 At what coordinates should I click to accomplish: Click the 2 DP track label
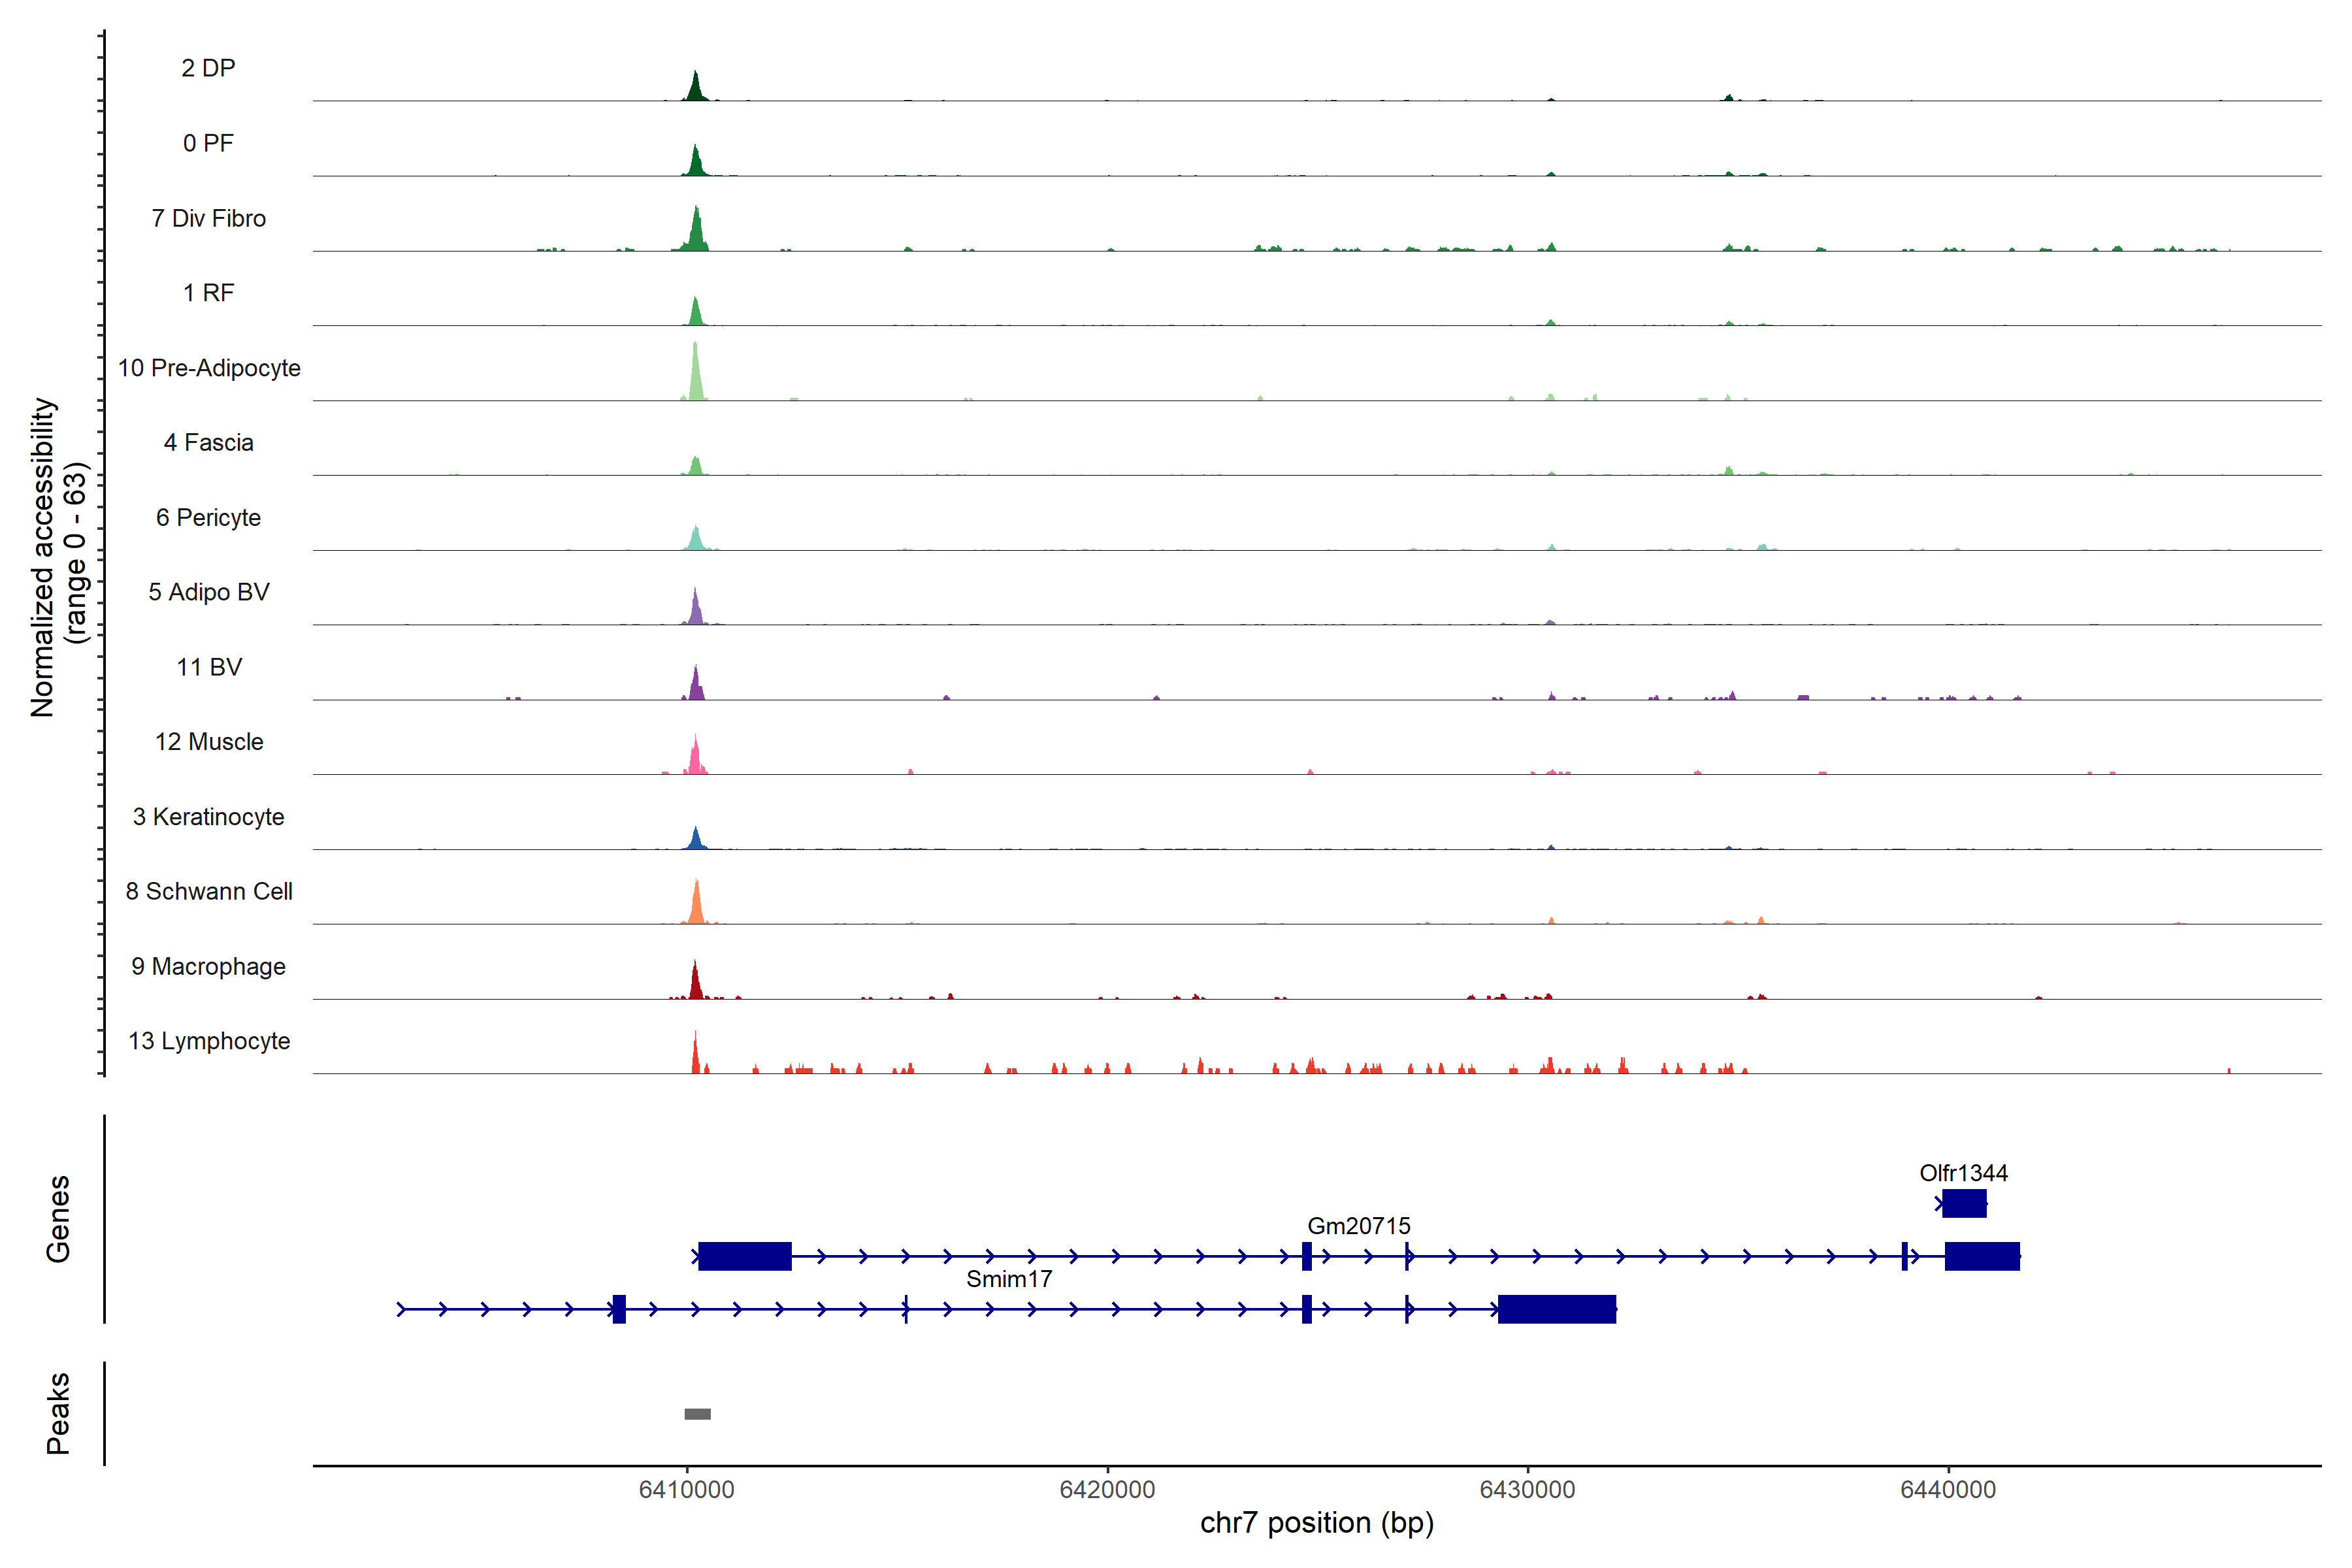[x=208, y=68]
